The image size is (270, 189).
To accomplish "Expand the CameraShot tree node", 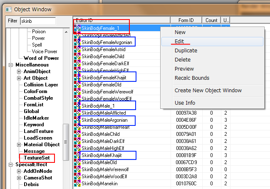I will 19,178.
